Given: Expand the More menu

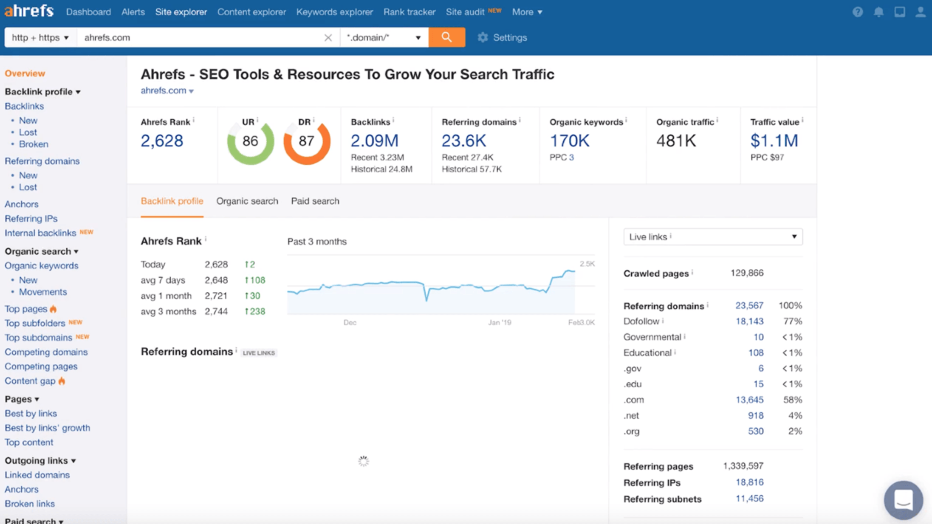Looking at the screenshot, I should coord(527,12).
